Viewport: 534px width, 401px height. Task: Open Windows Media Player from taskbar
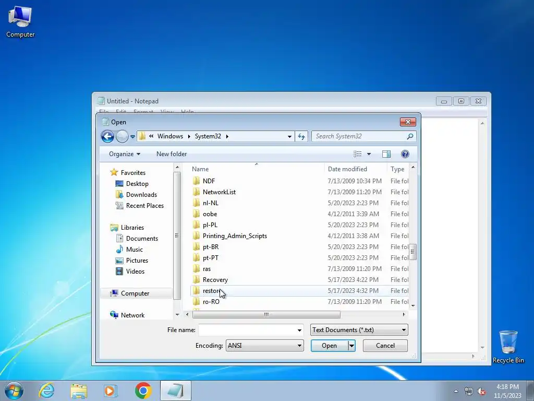(x=110, y=391)
